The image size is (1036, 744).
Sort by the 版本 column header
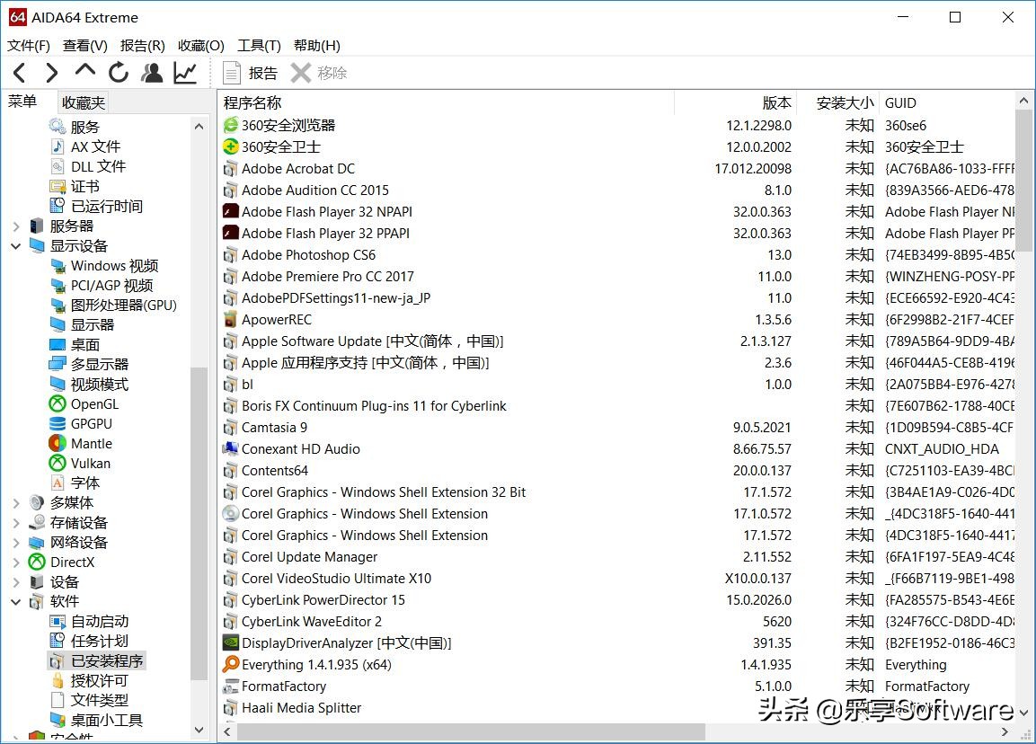click(735, 103)
